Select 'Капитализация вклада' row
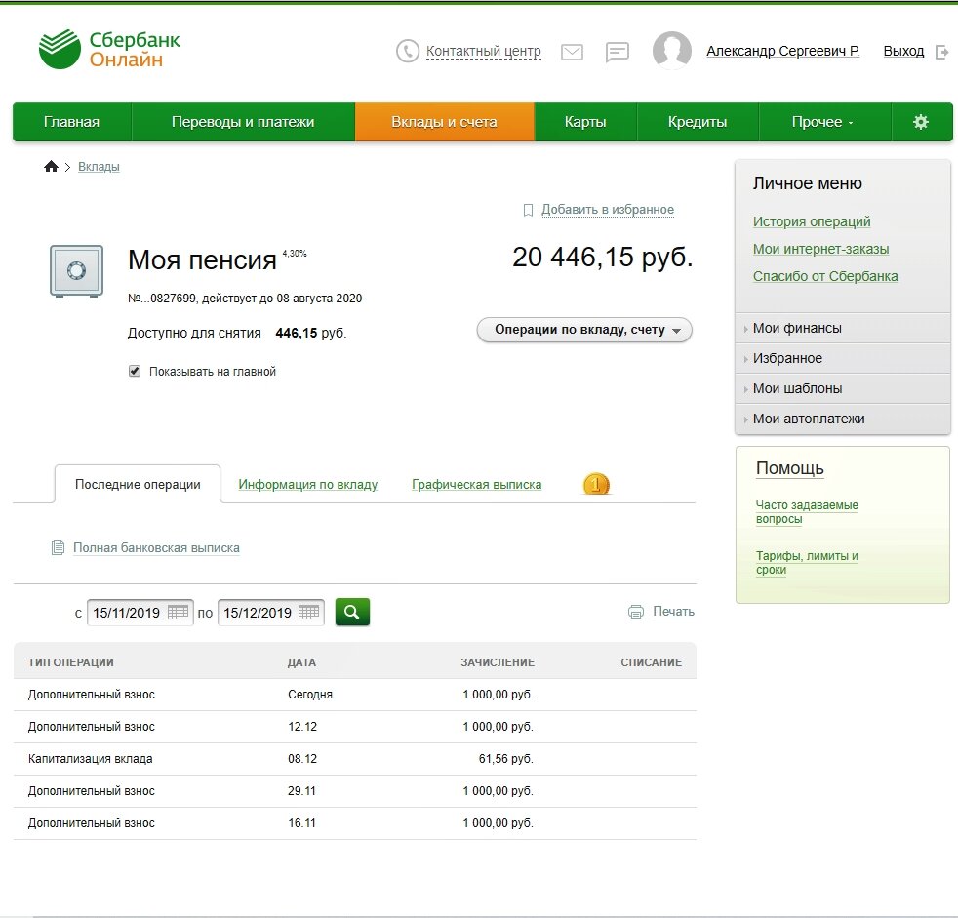The image size is (958, 918). pos(355,759)
